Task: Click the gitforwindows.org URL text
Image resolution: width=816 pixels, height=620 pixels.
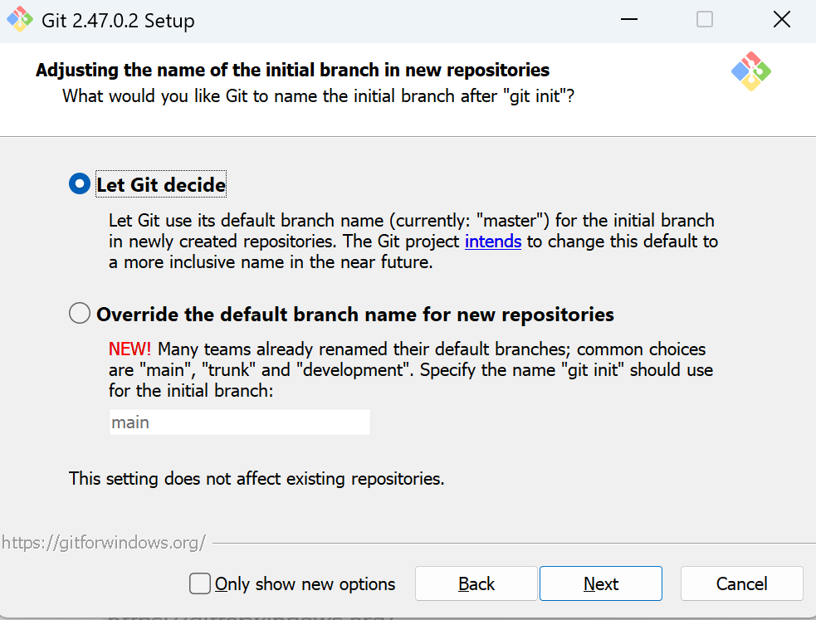Action: pyautogui.click(x=103, y=543)
